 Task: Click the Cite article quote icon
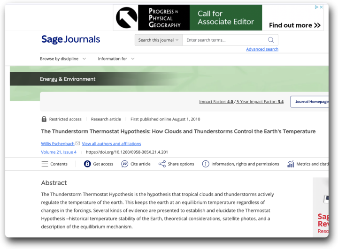point(125,164)
